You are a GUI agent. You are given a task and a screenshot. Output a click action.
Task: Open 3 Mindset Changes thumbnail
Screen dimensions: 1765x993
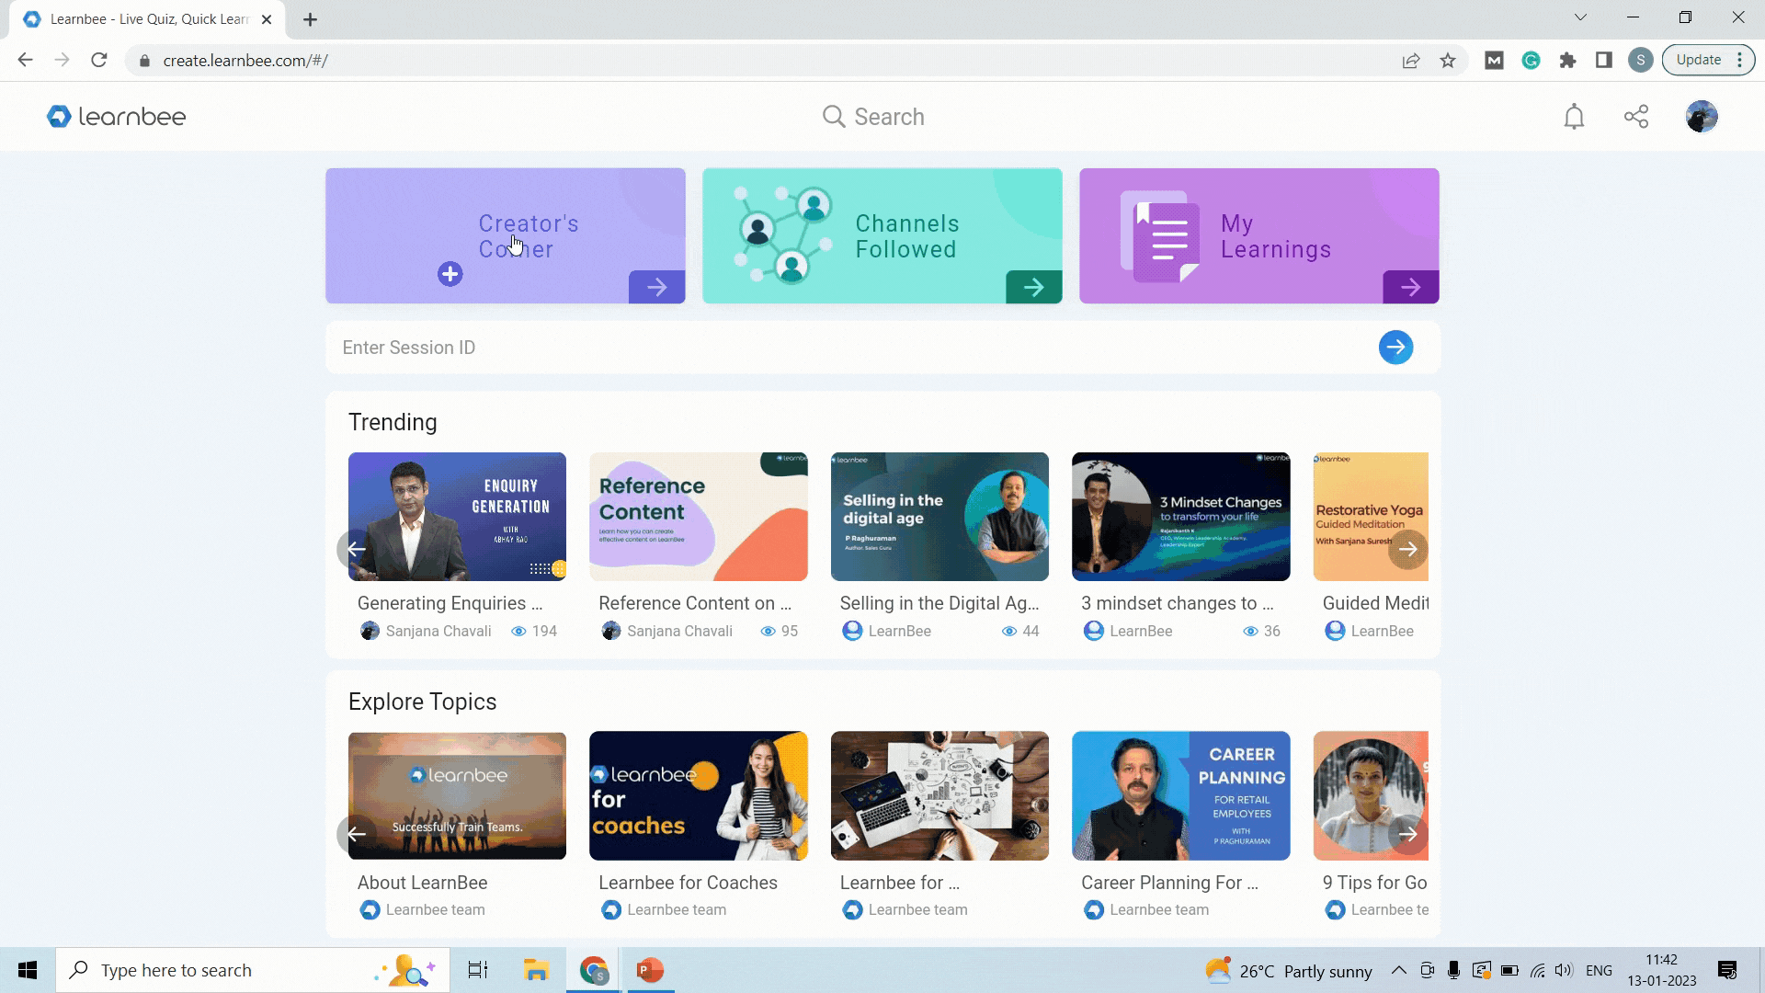click(x=1180, y=516)
